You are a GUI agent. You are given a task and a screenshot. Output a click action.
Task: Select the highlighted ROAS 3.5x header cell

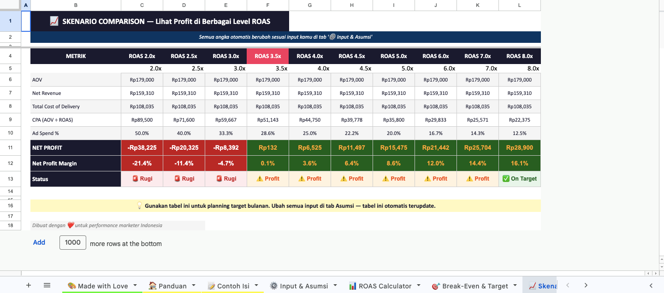[268, 56]
